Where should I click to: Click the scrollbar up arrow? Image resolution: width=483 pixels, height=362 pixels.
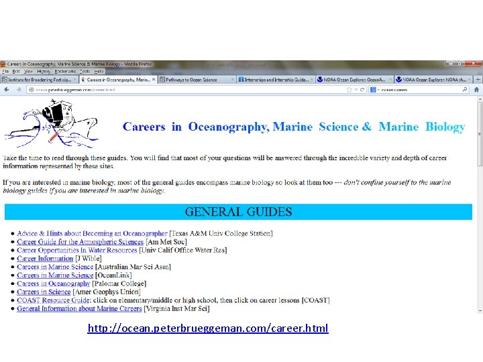pos(480,99)
